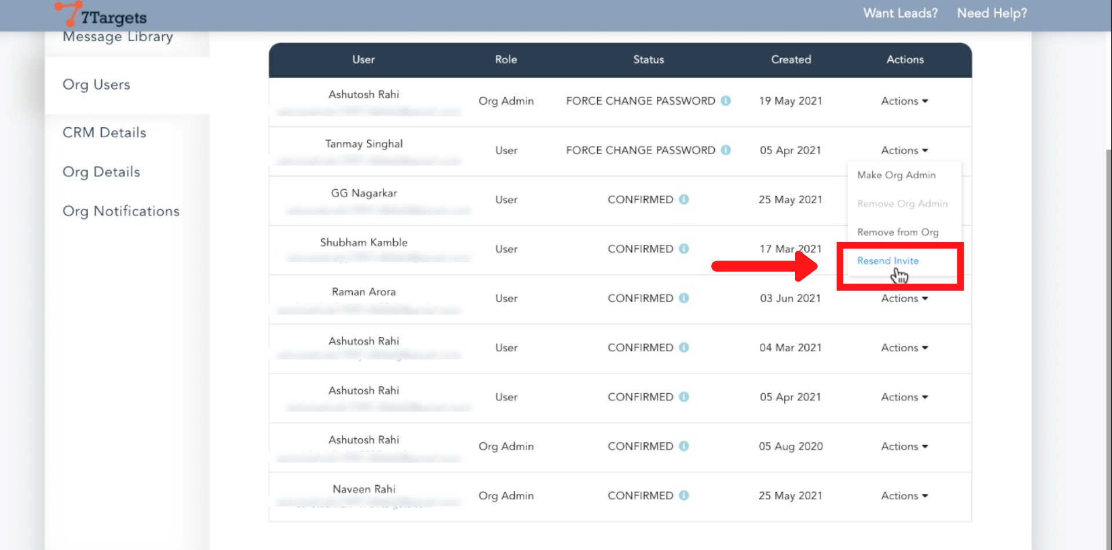Click the Want Leads? link
1112x550 pixels.
900,13
